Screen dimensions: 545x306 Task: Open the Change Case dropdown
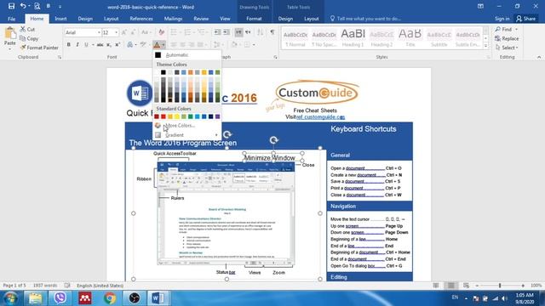coord(146,32)
